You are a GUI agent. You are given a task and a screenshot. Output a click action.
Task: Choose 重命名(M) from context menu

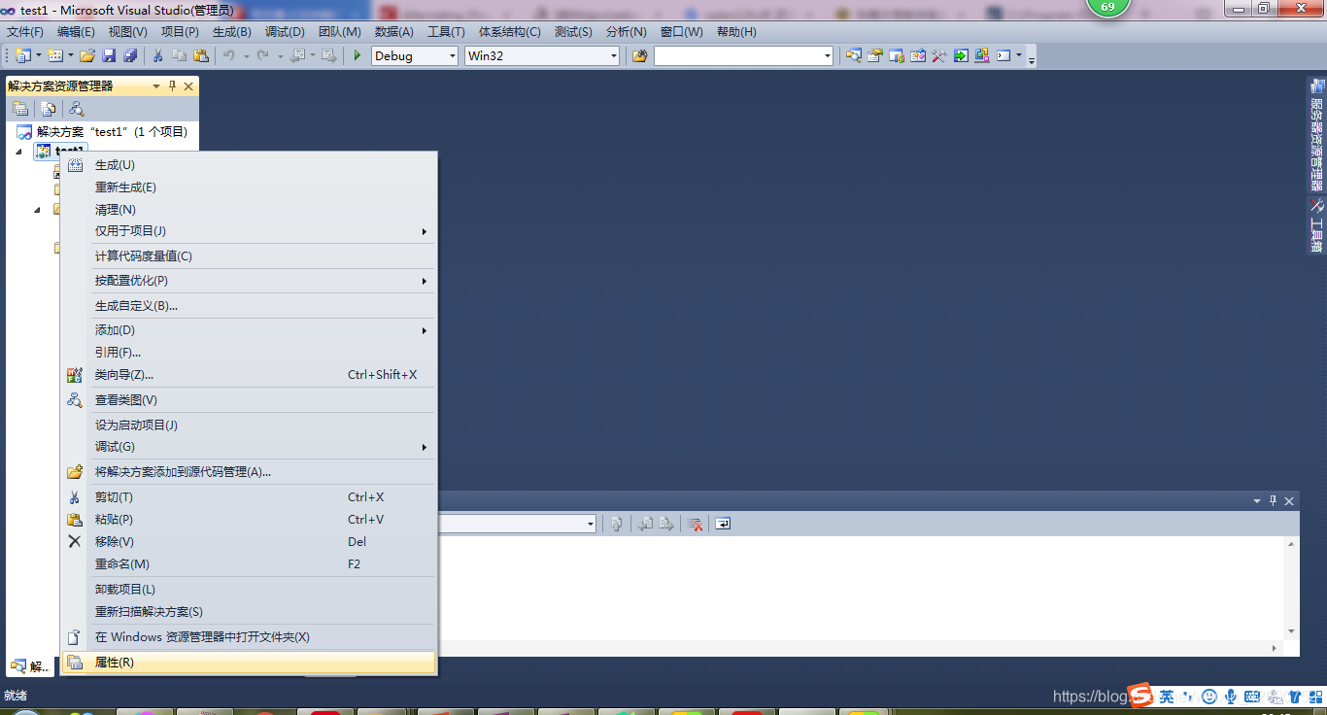point(249,564)
